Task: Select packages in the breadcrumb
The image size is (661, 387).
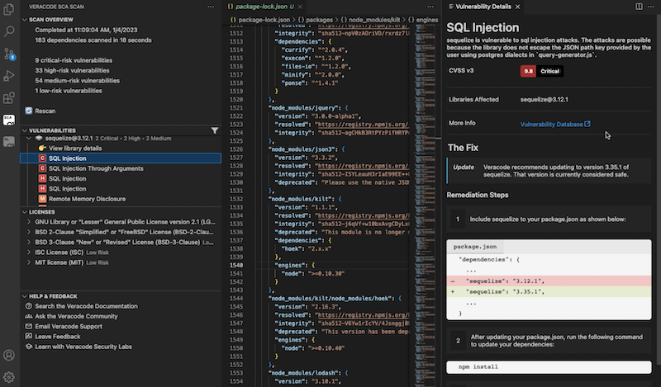Action: [x=319, y=20]
